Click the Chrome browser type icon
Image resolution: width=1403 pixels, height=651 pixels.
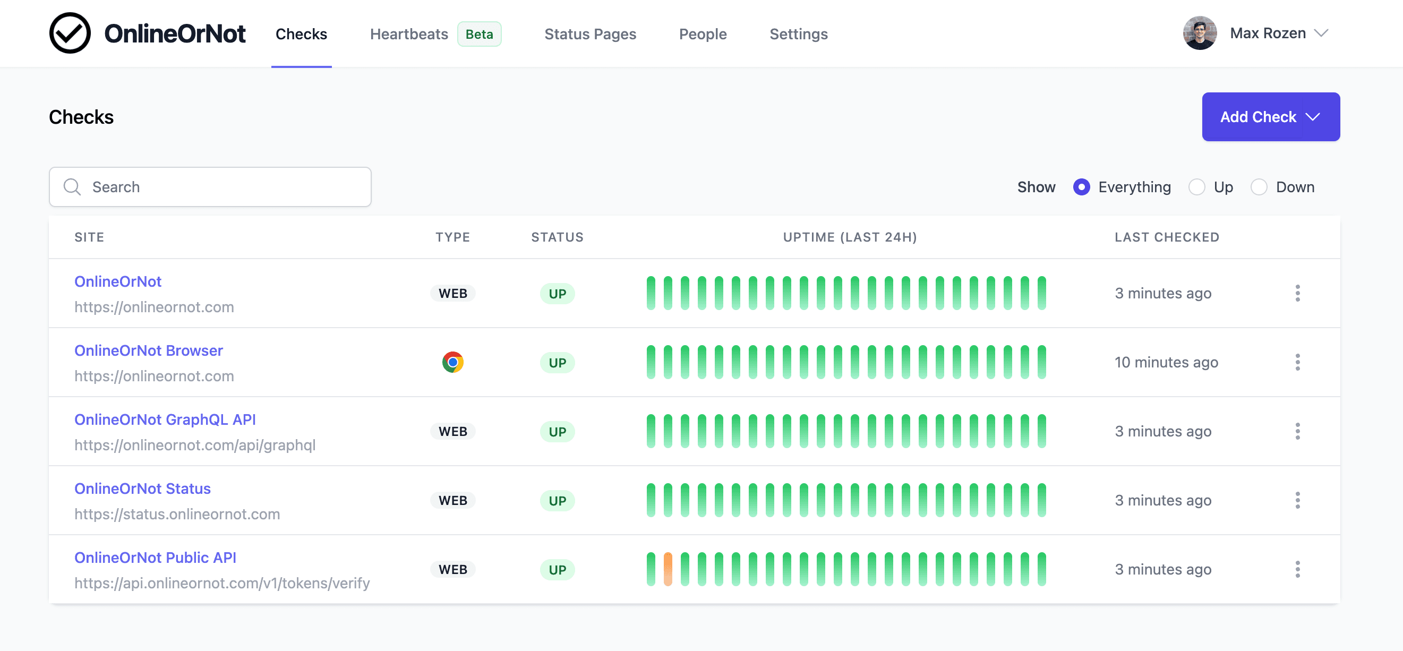click(x=452, y=362)
